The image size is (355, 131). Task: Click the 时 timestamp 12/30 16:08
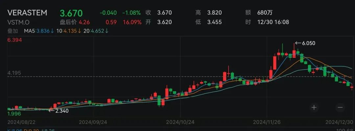coord(273,22)
